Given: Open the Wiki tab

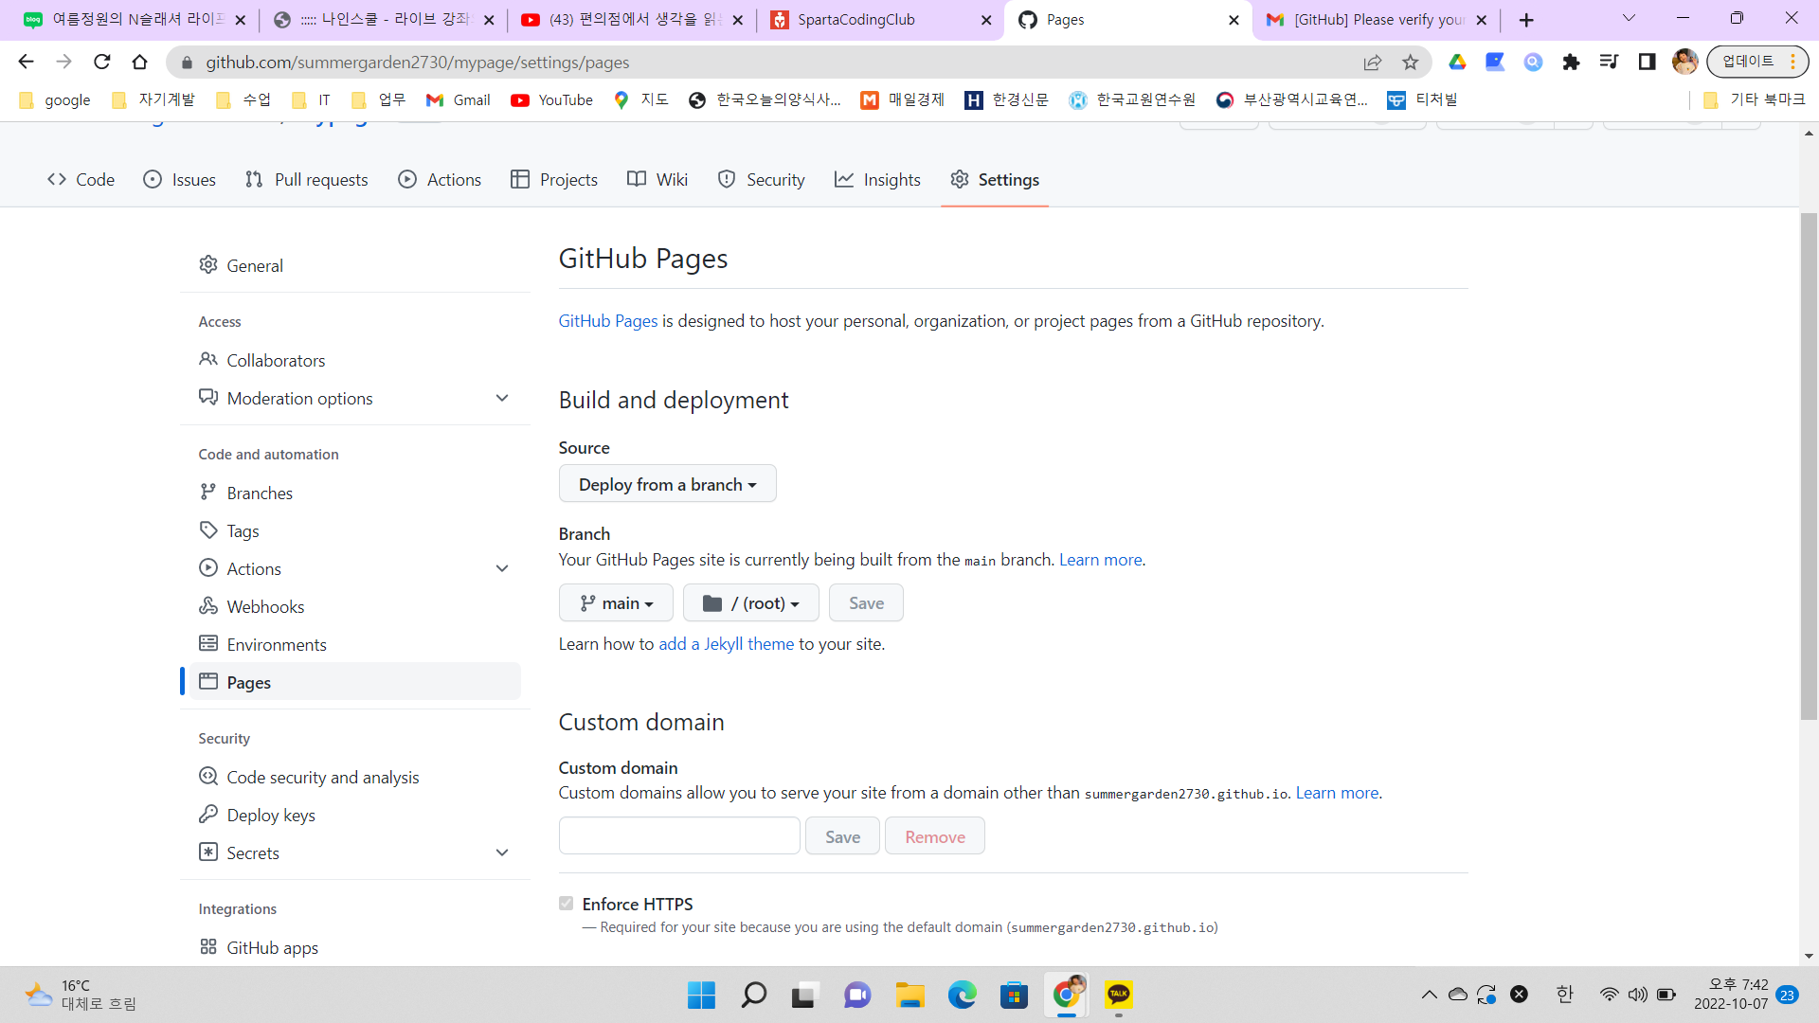Looking at the screenshot, I should 657,180.
